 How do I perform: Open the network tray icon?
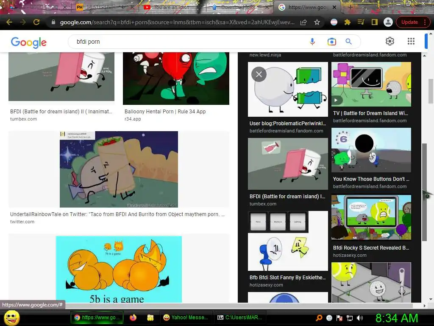click(350, 318)
